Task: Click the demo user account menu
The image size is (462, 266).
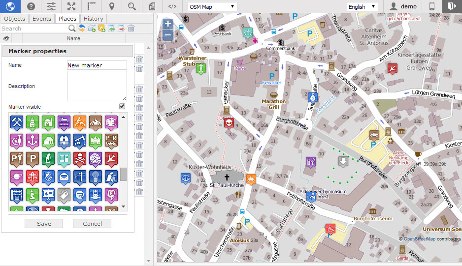Action: 403,6
